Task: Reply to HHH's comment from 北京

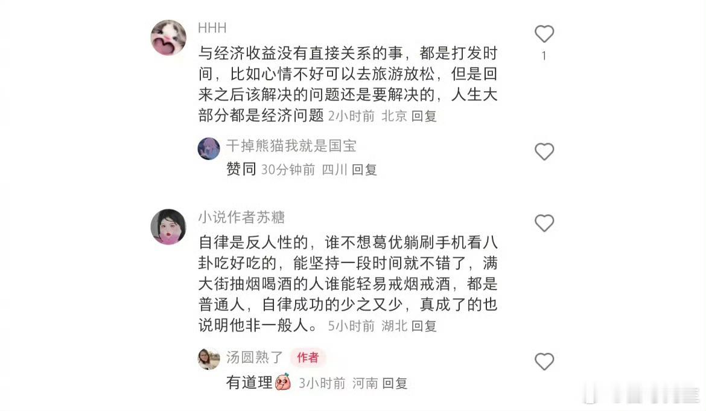Action: (x=424, y=116)
